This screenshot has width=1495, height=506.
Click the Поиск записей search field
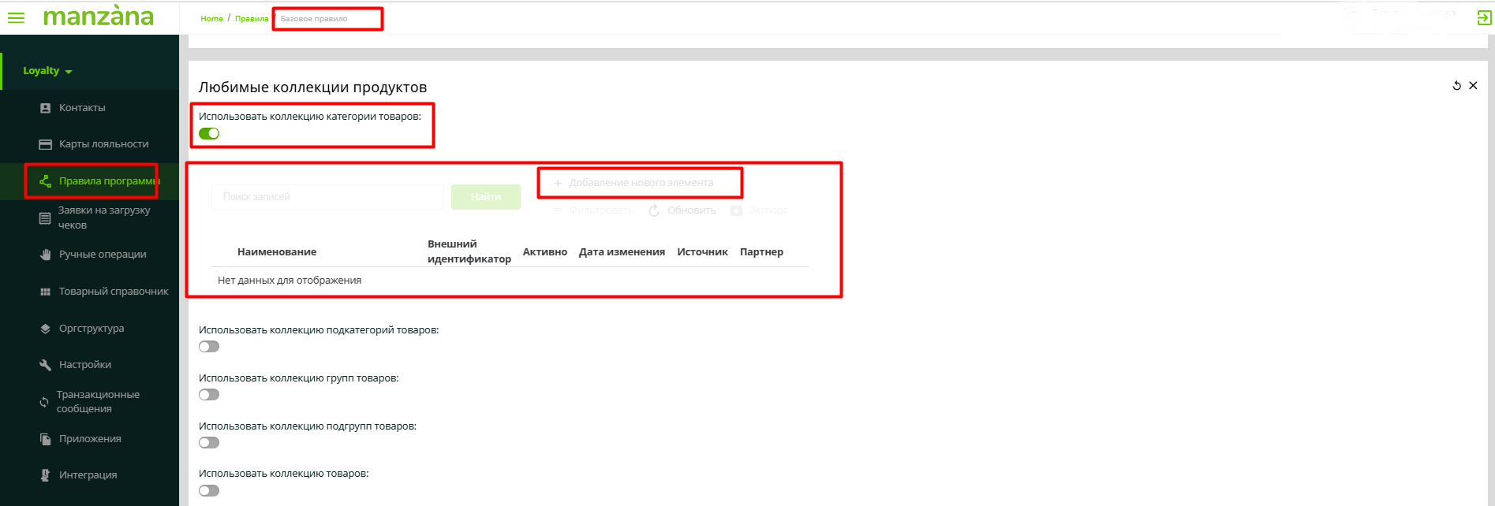(327, 197)
